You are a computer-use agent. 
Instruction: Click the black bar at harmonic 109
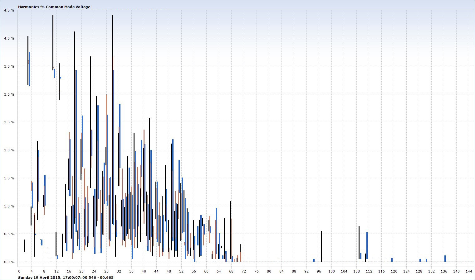359,243
